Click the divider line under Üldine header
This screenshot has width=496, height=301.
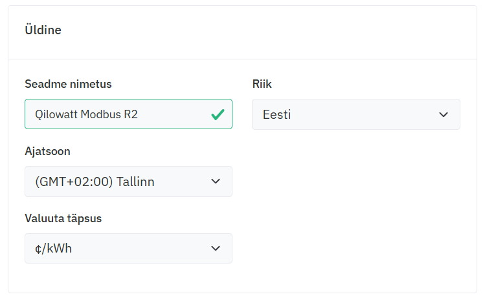tap(242, 59)
